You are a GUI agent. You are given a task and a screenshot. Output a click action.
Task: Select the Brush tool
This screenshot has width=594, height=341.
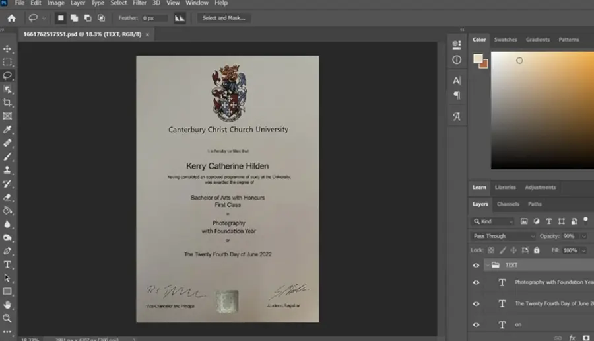[x=7, y=156]
